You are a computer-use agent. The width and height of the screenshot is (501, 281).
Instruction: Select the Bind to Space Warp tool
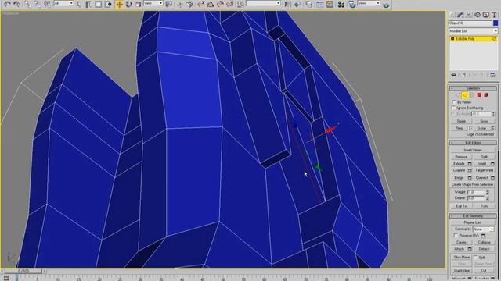click(x=47, y=4)
